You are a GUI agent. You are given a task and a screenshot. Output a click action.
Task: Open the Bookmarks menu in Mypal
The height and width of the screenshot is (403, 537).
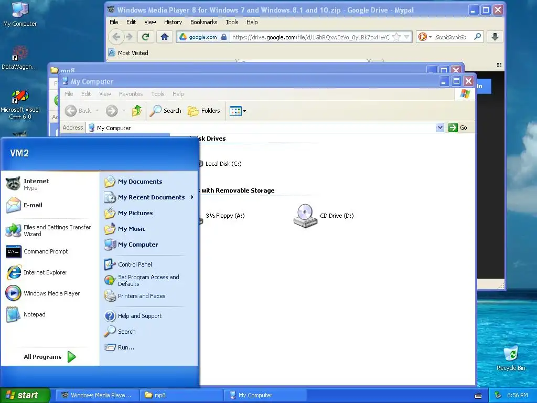(x=204, y=22)
